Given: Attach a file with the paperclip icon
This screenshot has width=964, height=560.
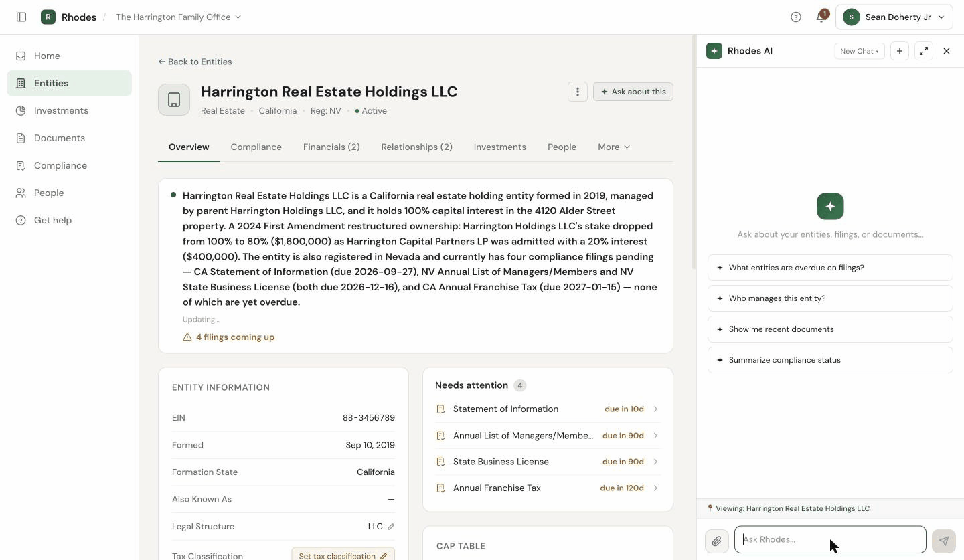Looking at the screenshot, I should (717, 541).
